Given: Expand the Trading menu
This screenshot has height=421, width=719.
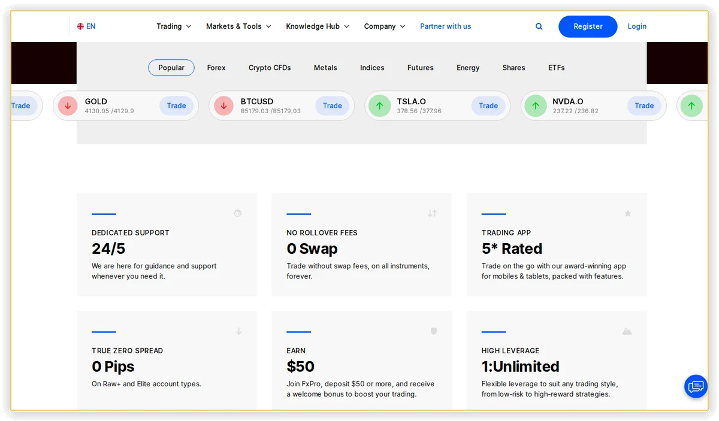Looking at the screenshot, I should point(174,26).
